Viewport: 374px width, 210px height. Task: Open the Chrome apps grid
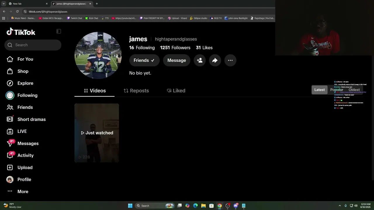coord(4,18)
